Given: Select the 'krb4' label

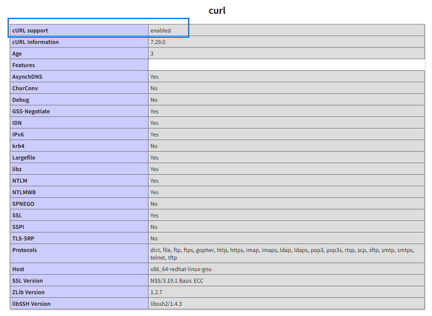Looking at the screenshot, I should (18, 146).
